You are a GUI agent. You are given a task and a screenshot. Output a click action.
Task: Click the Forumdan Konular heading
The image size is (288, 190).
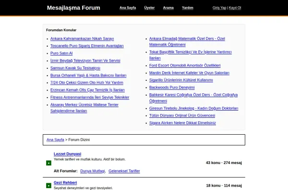pyautogui.click(x=61, y=30)
